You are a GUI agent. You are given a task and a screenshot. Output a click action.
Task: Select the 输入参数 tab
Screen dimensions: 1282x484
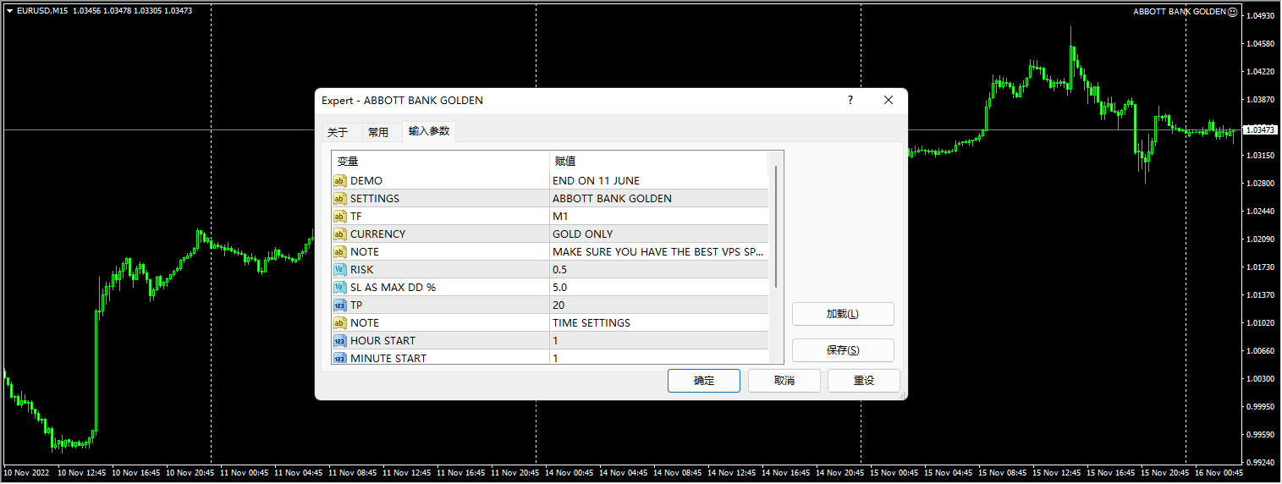click(x=429, y=131)
